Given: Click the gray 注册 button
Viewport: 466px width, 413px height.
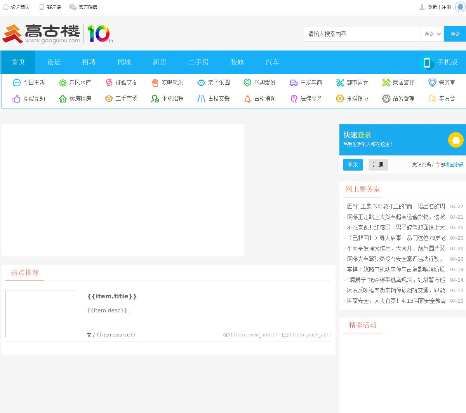Looking at the screenshot, I should (x=378, y=165).
